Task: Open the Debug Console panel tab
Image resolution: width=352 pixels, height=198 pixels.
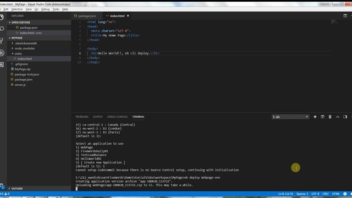Action: [117, 117]
